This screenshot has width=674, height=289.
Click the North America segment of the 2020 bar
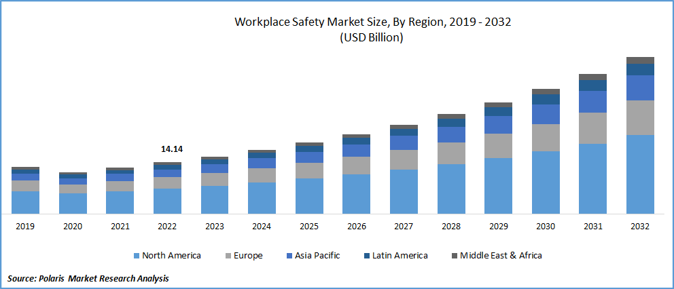(73, 204)
